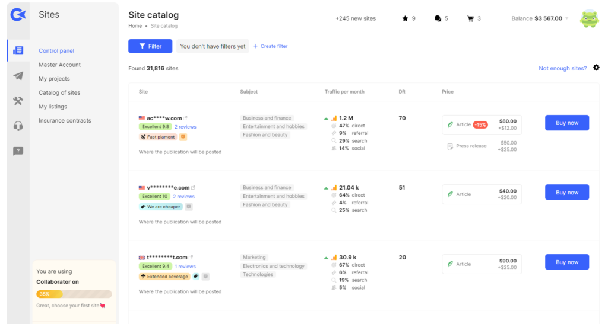608x324 pixels.
Task: Expand the Balance dropdown arrow
Action: click(567, 18)
